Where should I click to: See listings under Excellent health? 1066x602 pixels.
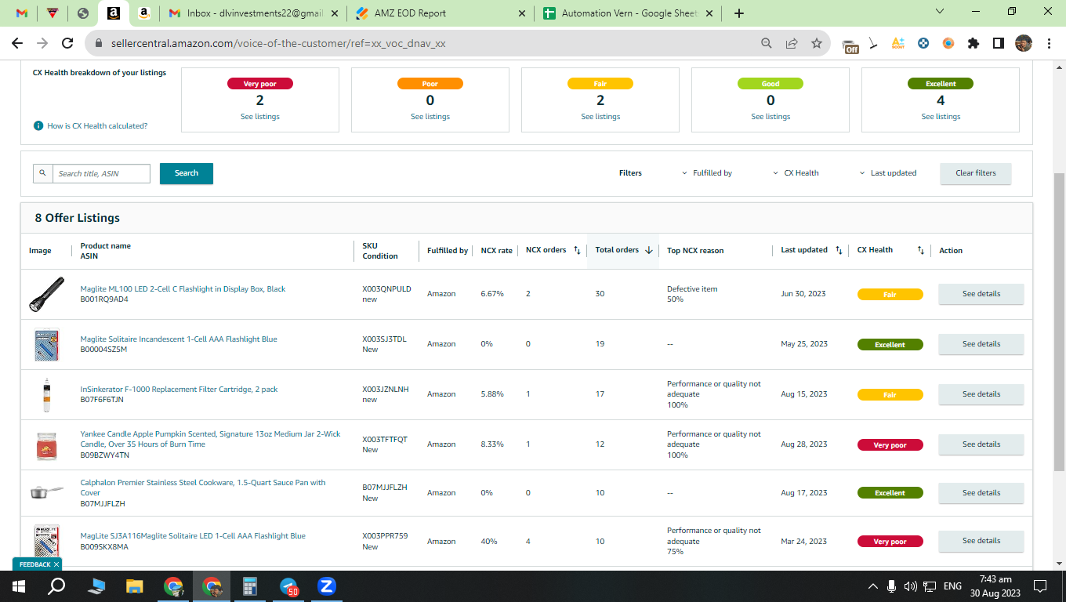point(941,116)
